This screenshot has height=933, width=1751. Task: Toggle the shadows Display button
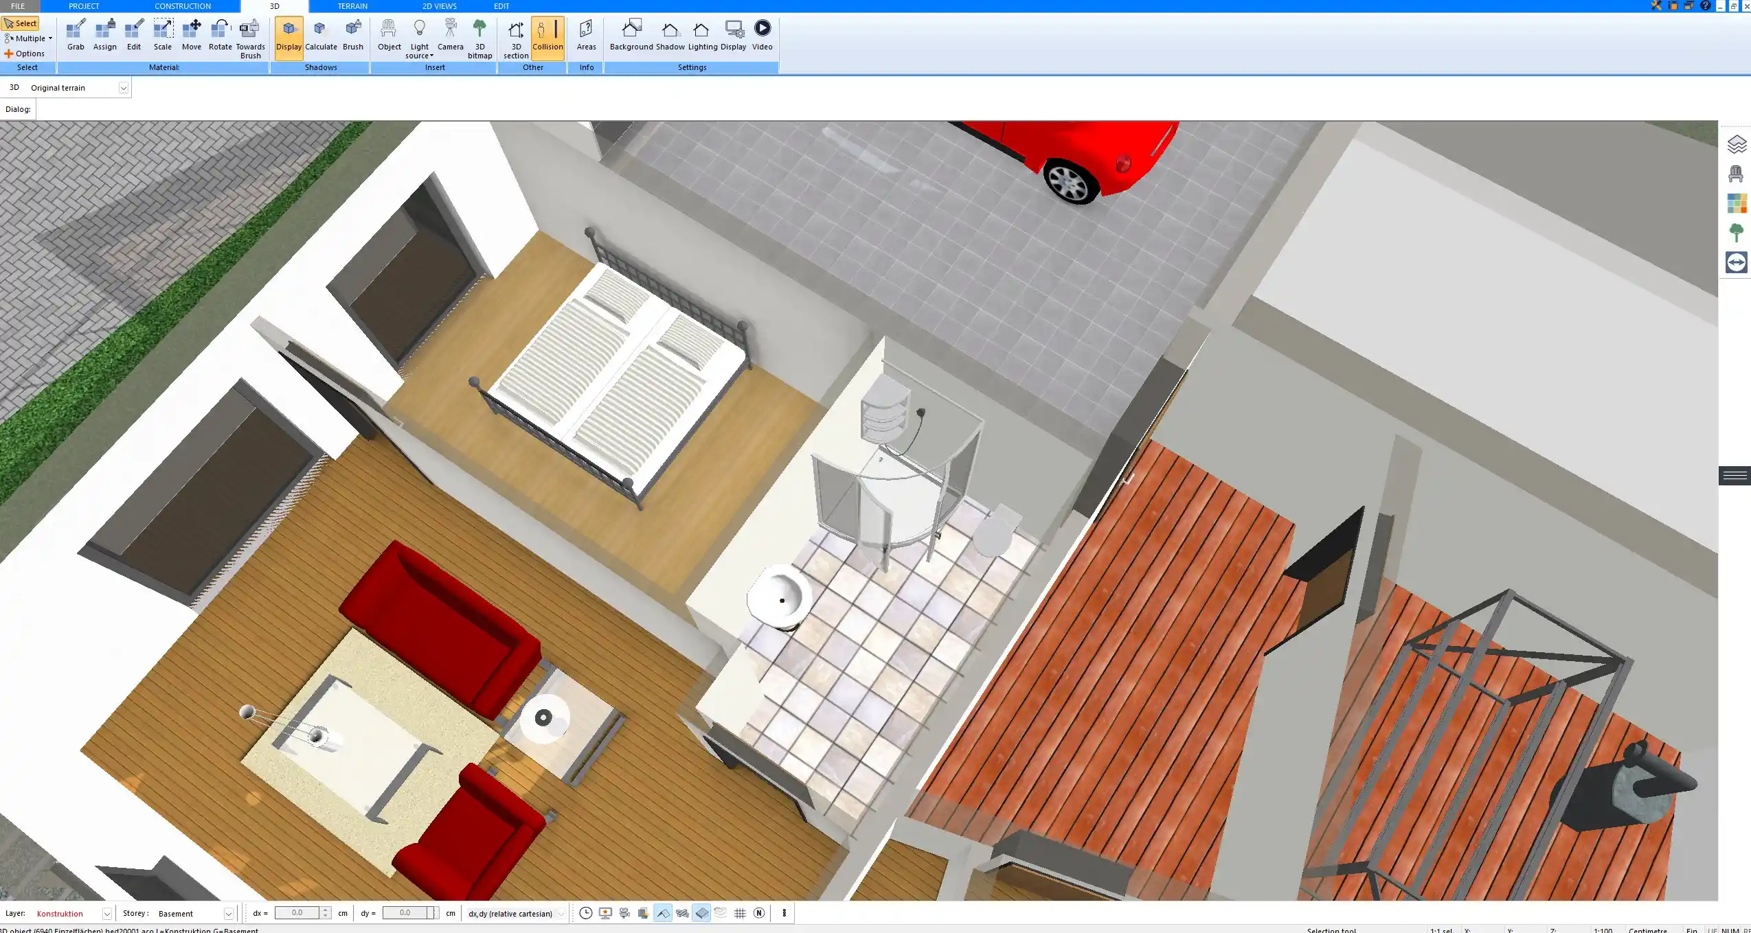point(289,38)
